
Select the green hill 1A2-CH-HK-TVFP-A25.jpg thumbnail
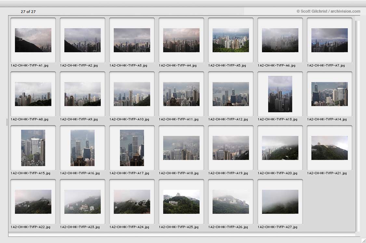pos(181,202)
